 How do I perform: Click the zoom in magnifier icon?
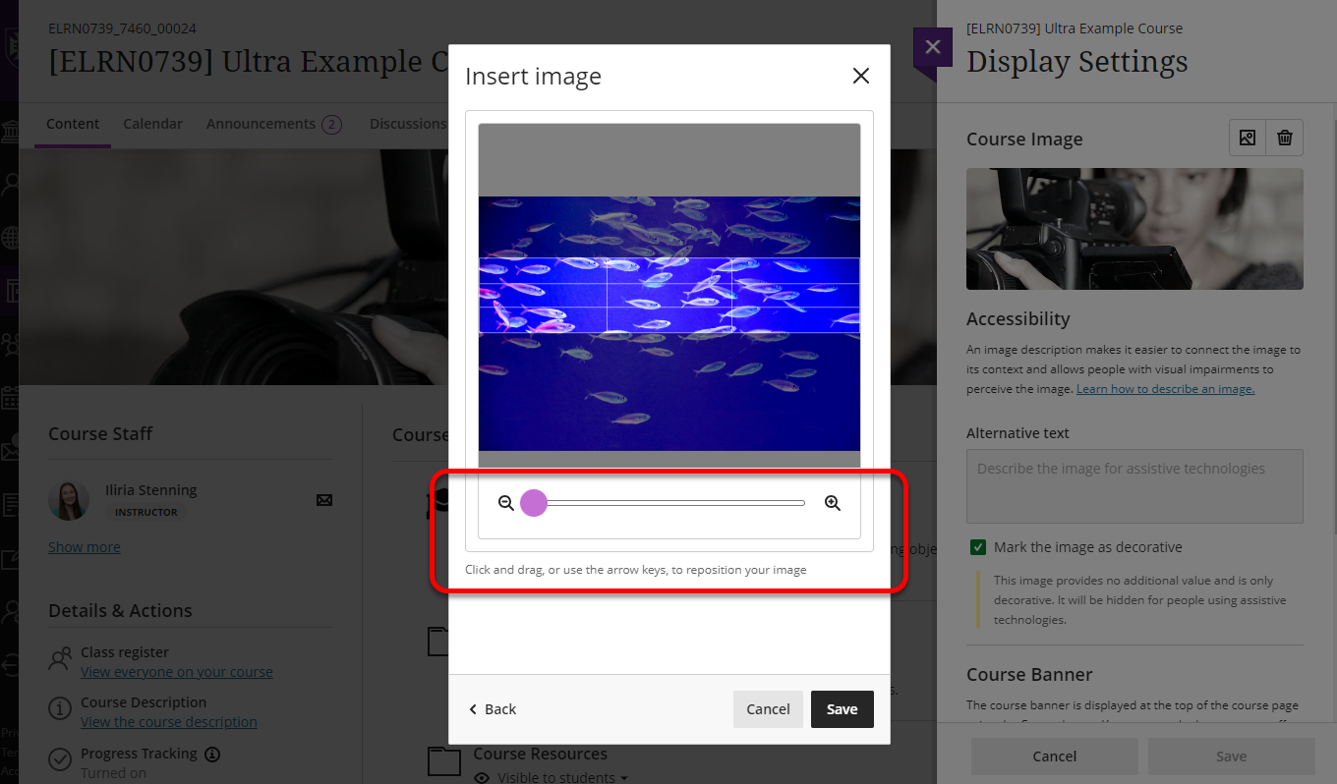pyautogui.click(x=833, y=503)
